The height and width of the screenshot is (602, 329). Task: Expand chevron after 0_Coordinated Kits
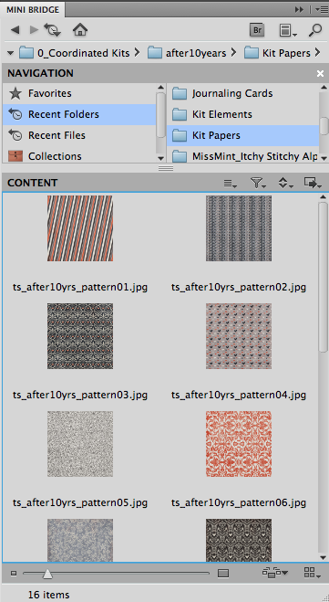coord(137,53)
